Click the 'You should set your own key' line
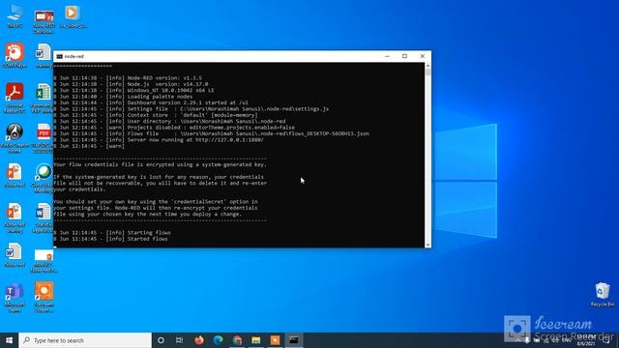The image size is (619, 348). pos(156,202)
